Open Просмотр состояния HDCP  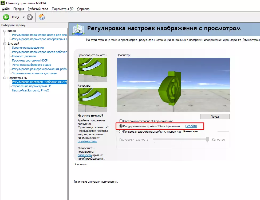(30, 61)
